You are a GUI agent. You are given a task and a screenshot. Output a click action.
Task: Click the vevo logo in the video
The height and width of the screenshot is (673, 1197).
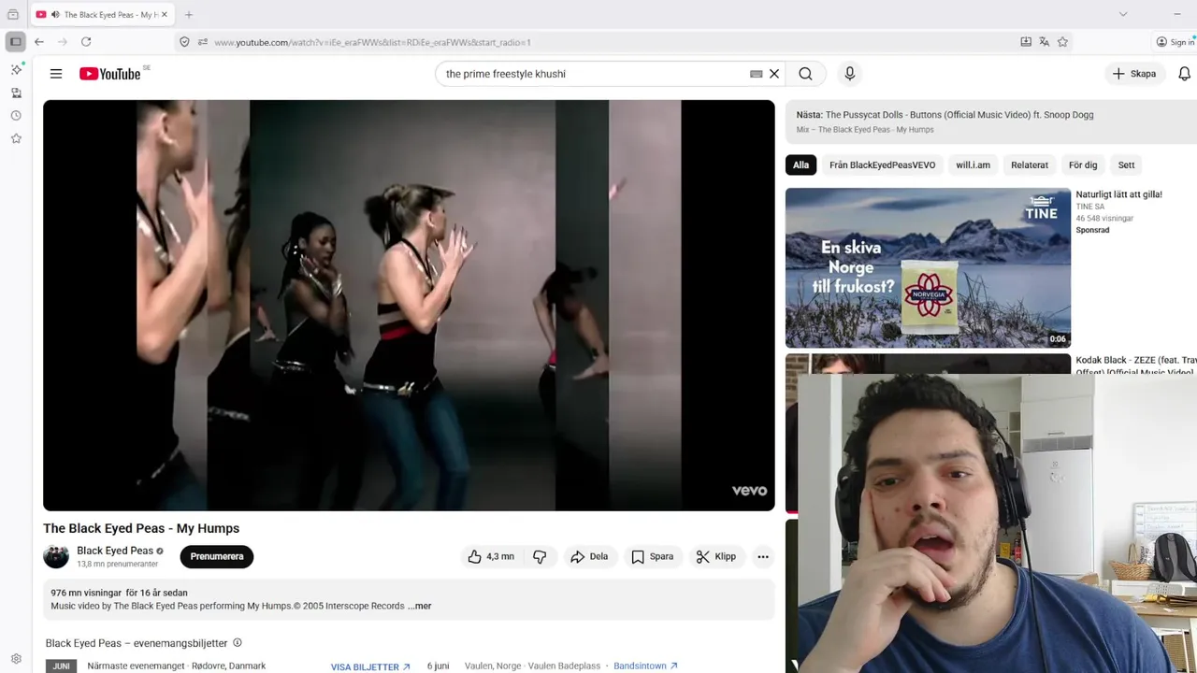pyautogui.click(x=749, y=491)
